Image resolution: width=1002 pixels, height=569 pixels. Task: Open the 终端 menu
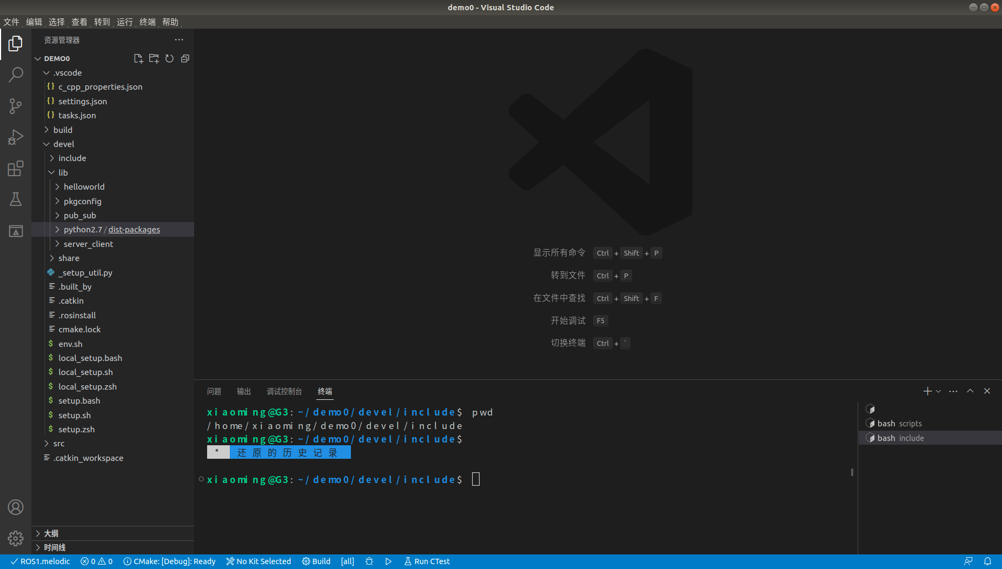[x=148, y=22]
